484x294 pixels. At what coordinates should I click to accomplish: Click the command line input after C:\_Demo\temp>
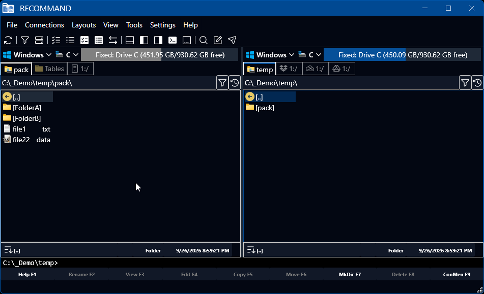(x=270, y=263)
